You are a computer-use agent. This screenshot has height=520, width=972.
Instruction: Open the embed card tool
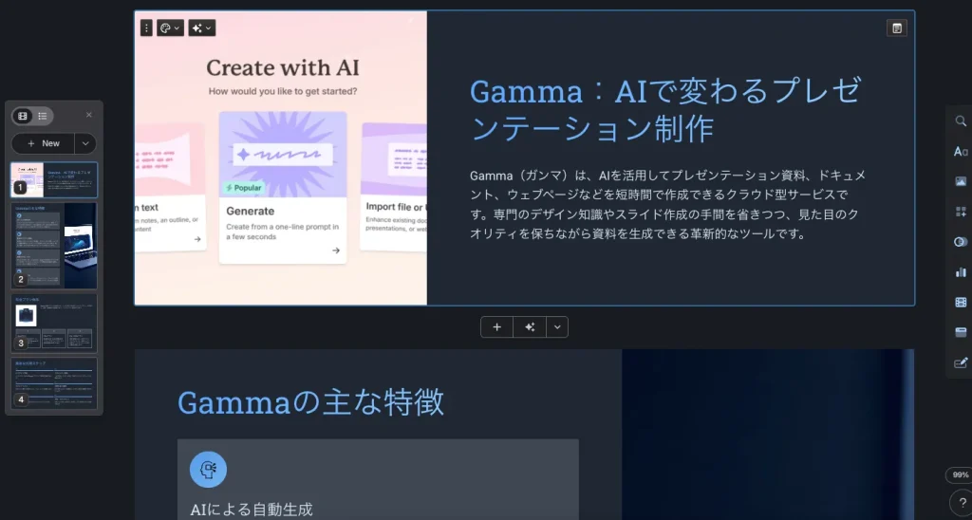961,333
